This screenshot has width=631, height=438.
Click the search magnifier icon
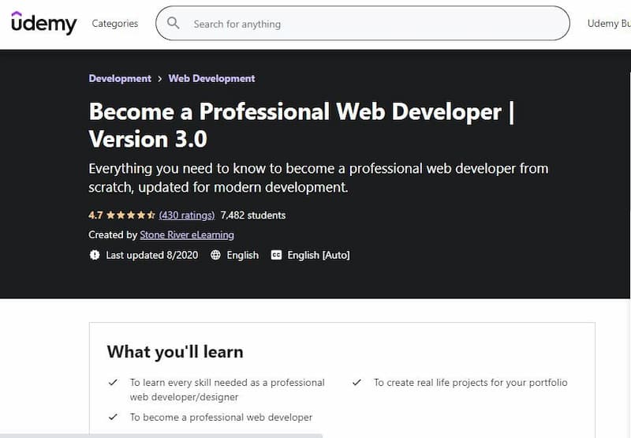tap(173, 23)
